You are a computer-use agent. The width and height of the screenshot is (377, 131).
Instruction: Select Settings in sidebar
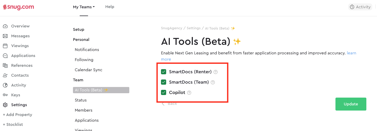pyautogui.click(x=19, y=105)
